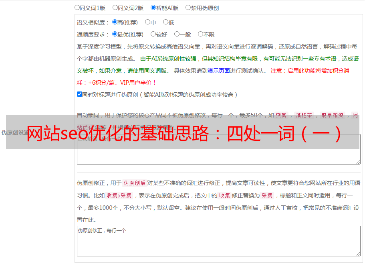Set 语义相似度 to 中
The image size is (365, 264).
pos(147,22)
